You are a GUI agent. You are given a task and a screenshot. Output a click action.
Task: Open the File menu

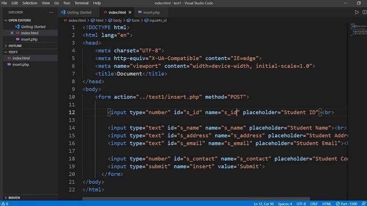[x=4, y=3]
